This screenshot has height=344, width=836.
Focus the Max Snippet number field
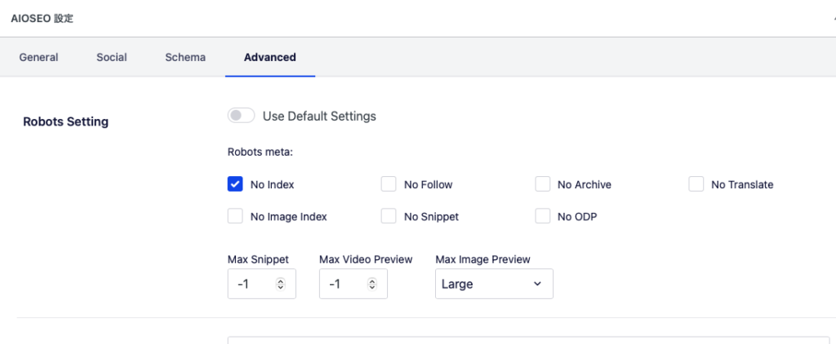point(262,284)
